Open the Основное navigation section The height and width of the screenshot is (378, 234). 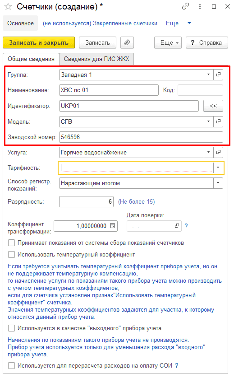click(x=20, y=23)
